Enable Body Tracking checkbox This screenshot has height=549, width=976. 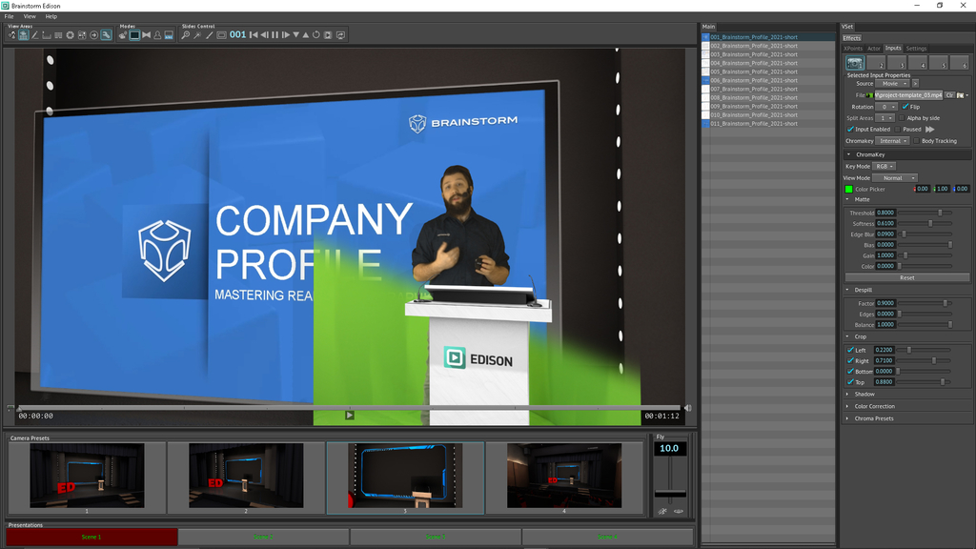(916, 141)
